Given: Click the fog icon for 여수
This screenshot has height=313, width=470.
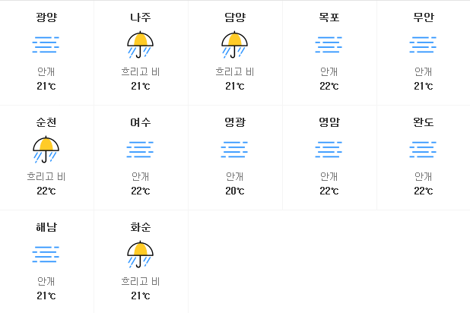Looking at the screenshot, I should (x=140, y=150).
